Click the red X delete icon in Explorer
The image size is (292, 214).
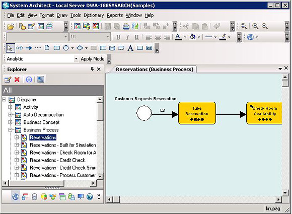(x=17, y=80)
